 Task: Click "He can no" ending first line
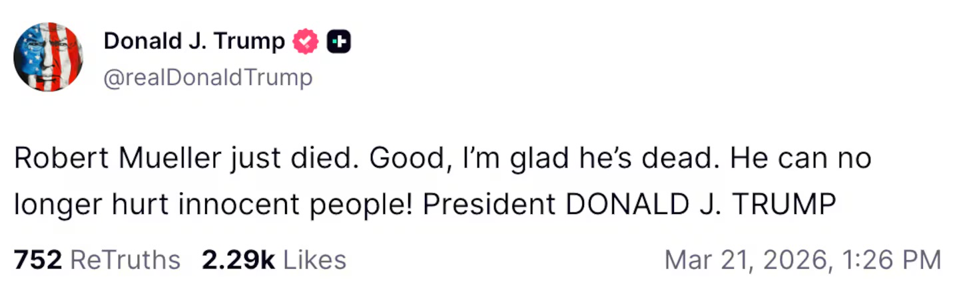pyautogui.click(x=800, y=159)
